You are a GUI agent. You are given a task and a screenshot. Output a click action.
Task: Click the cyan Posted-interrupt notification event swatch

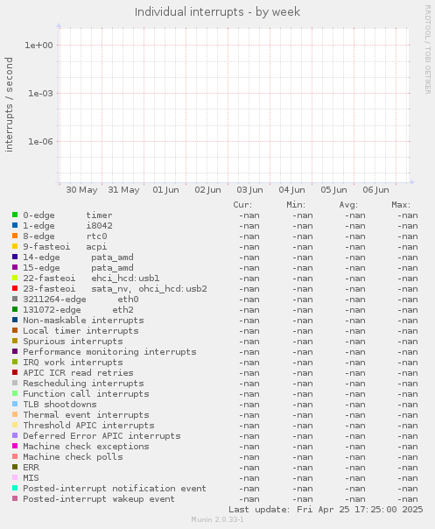[x=15, y=488]
